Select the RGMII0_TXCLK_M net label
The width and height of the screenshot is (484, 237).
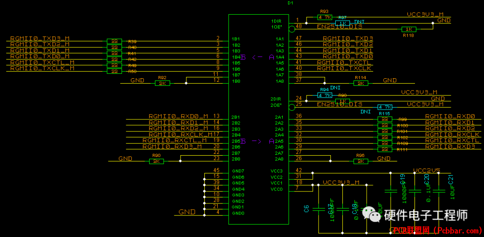[x=42, y=68]
